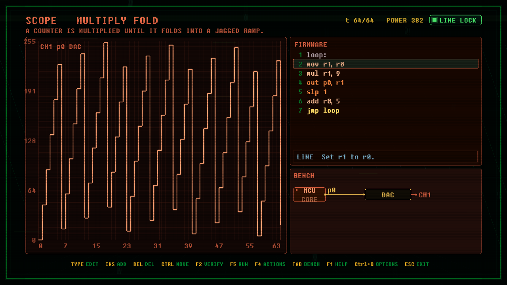Click x-axis tick label 23
Image resolution: width=507 pixels, height=285 pixels.
point(127,246)
